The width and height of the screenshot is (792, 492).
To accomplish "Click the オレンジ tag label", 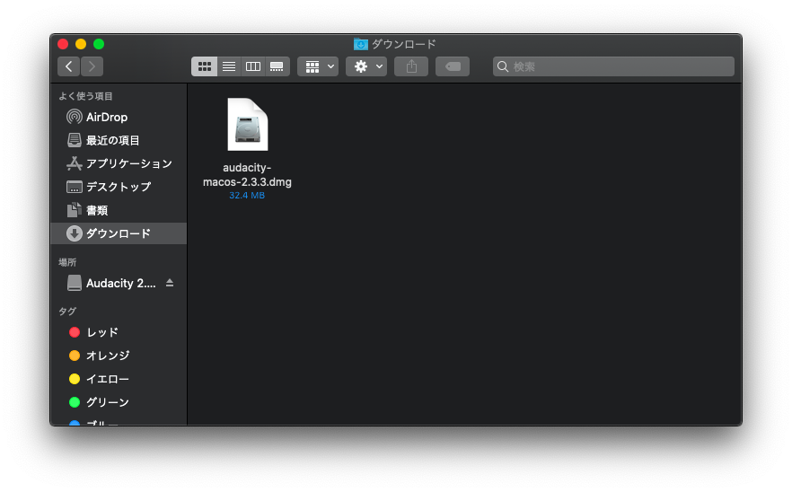I will point(108,356).
